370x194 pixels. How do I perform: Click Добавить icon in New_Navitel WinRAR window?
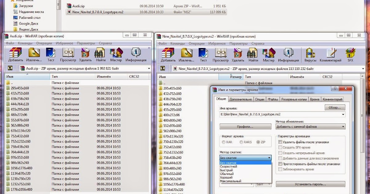(168, 53)
